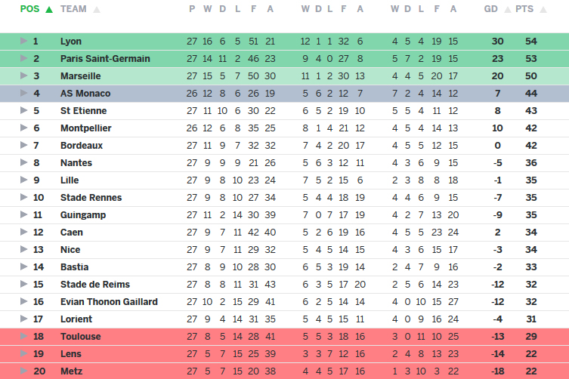This screenshot has width=569, height=379.
Task: Sort the table by TEAM name arrow
Action: point(96,10)
